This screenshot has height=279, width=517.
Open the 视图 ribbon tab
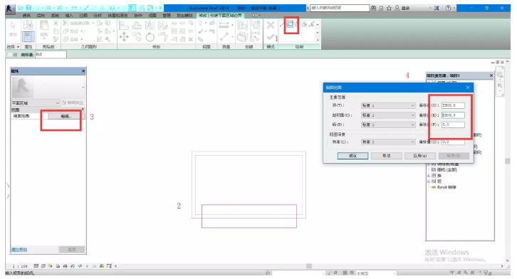point(152,16)
